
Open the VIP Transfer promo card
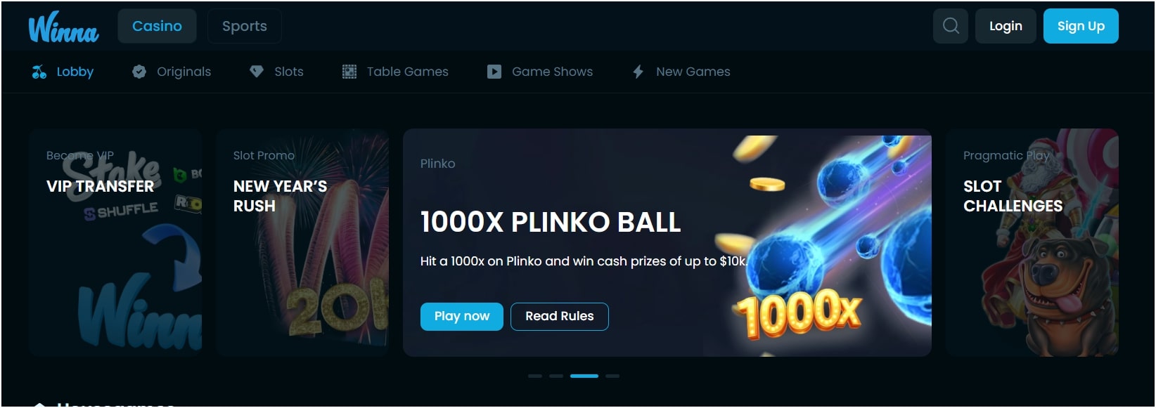coord(116,242)
